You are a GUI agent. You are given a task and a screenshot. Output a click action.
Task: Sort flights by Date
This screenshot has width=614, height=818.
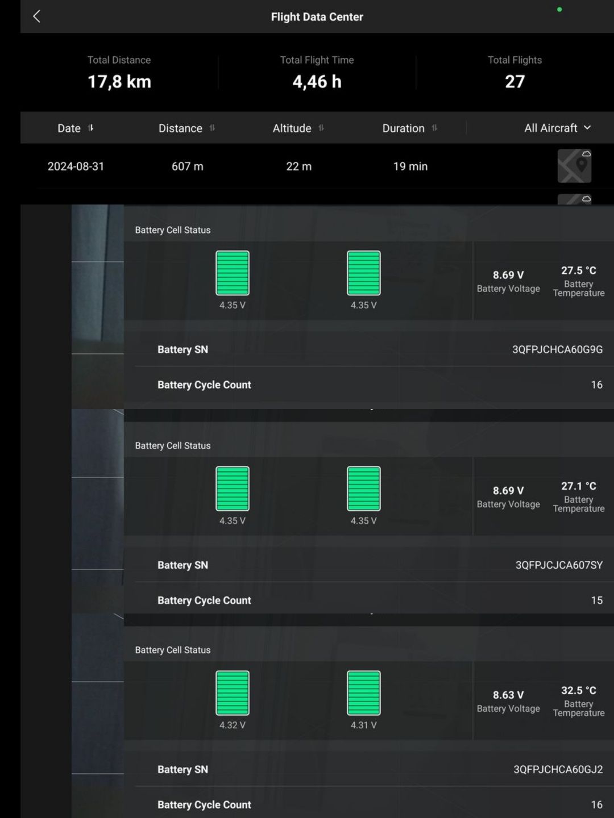click(91, 128)
